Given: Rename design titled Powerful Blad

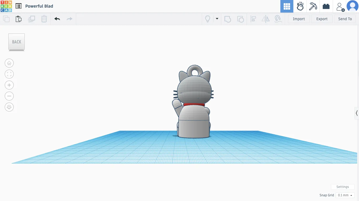Looking at the screenshot, I should pos(39,6).
